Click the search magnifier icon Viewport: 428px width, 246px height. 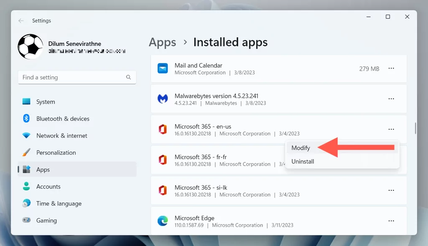click(129, 77)
